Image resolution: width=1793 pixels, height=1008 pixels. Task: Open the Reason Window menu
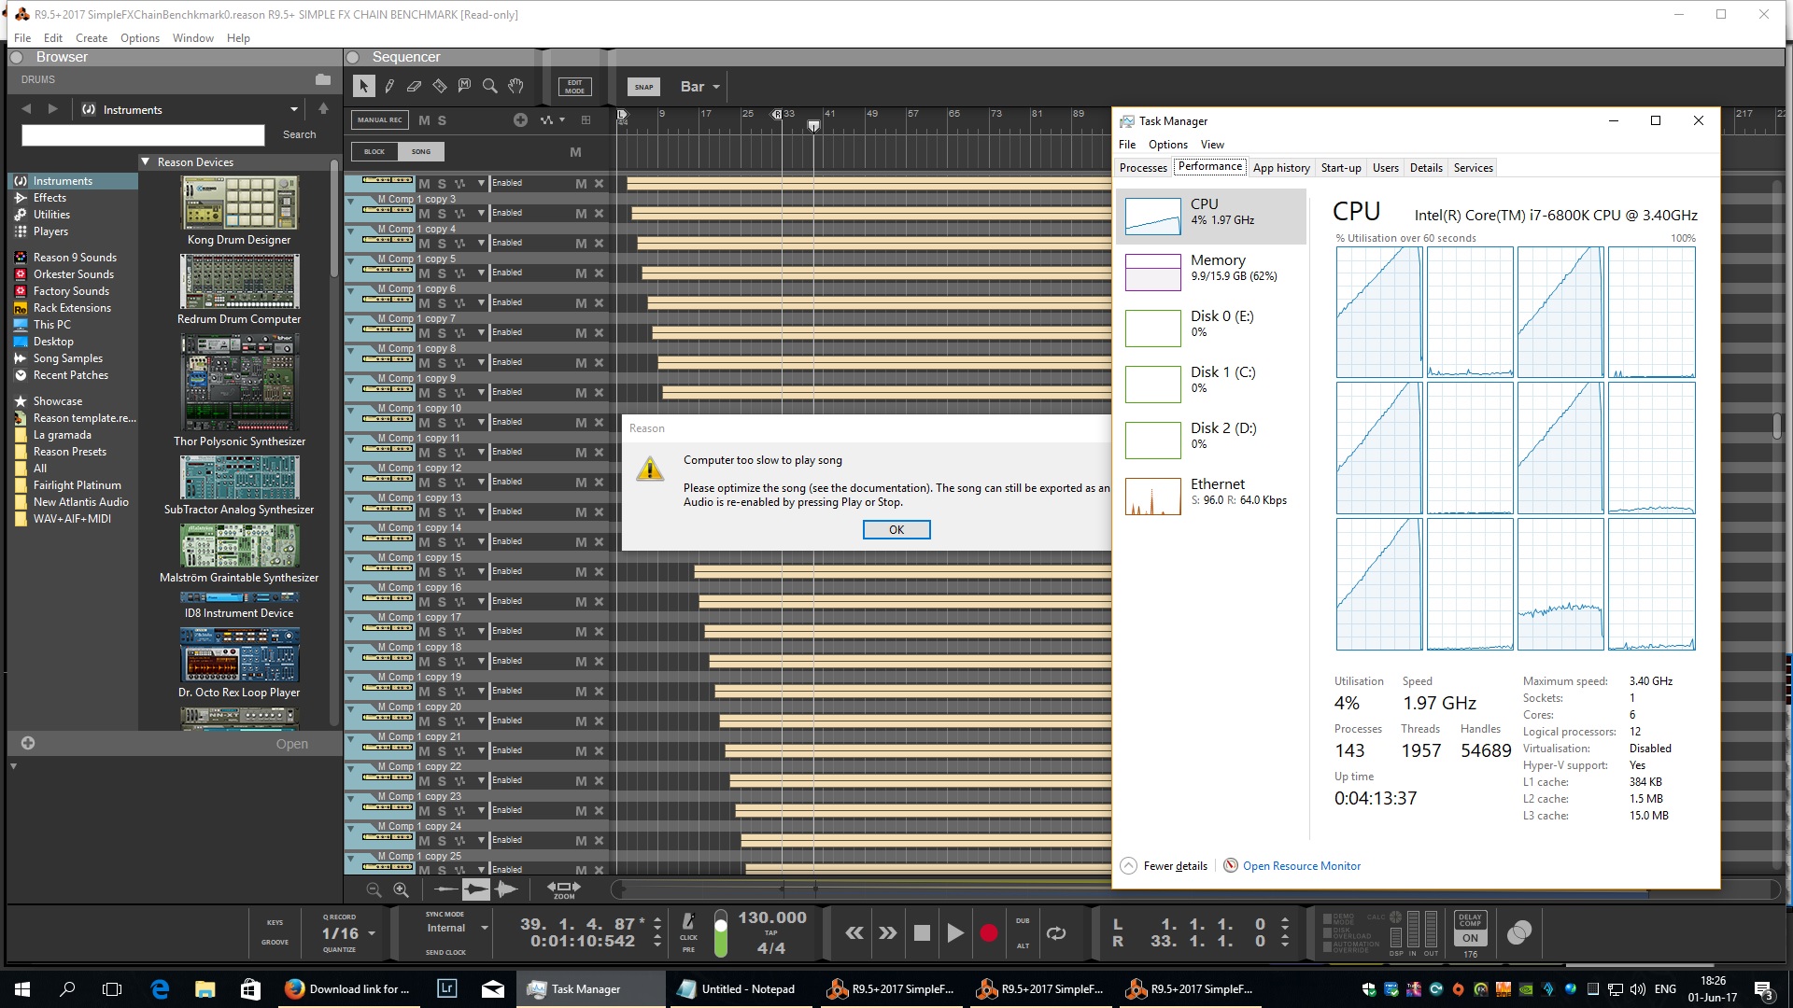192,38
